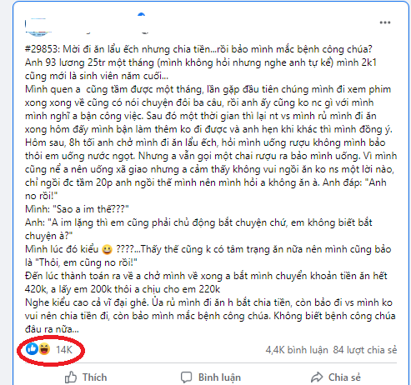Screen dimensions: 411x385
Task: Open the page profile avatar
Action: click(x=38, y=27)
